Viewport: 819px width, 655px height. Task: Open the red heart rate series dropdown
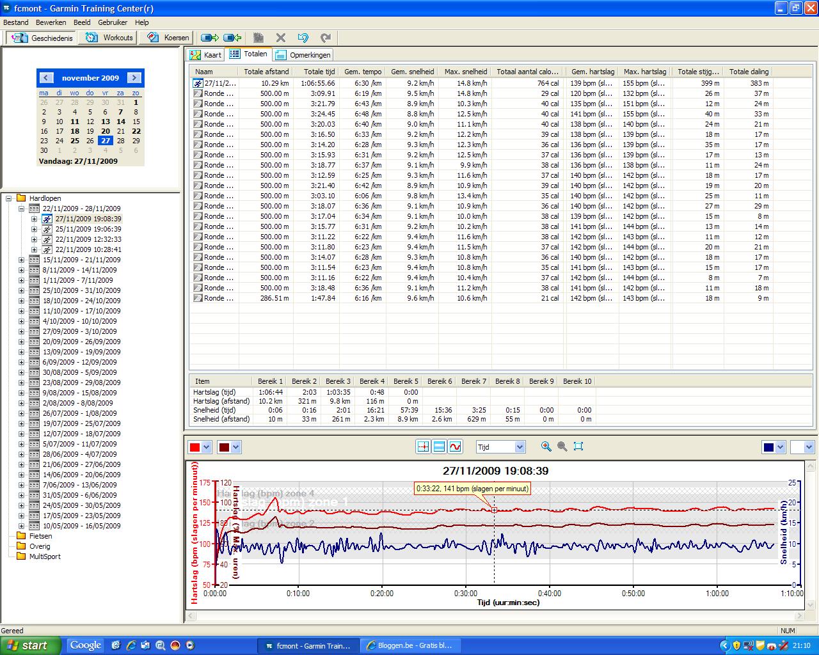click(207, 447)
